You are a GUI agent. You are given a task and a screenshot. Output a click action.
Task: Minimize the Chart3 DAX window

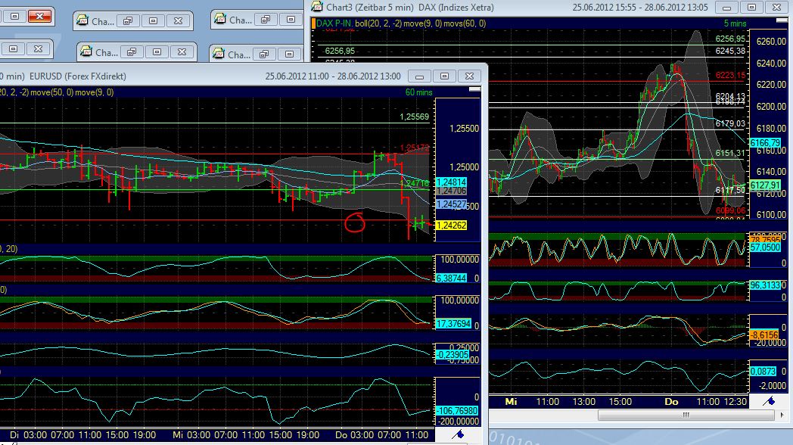click(726, 8)
